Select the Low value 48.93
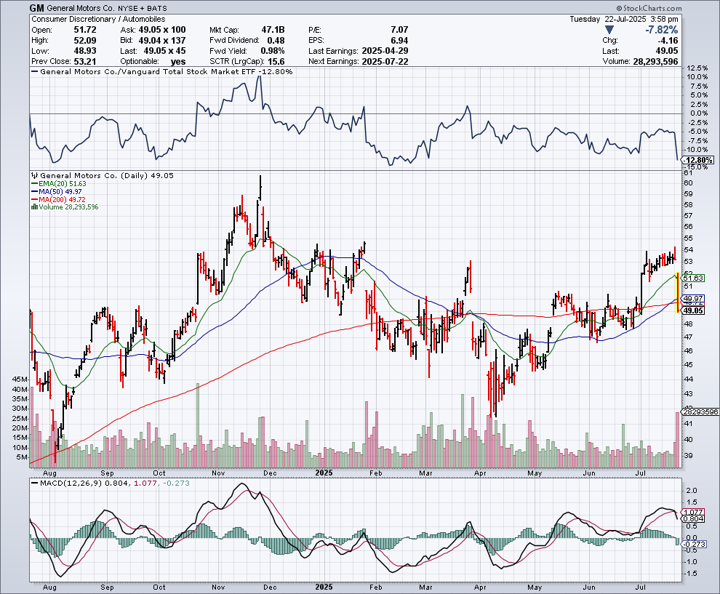 tap(85, 51)
